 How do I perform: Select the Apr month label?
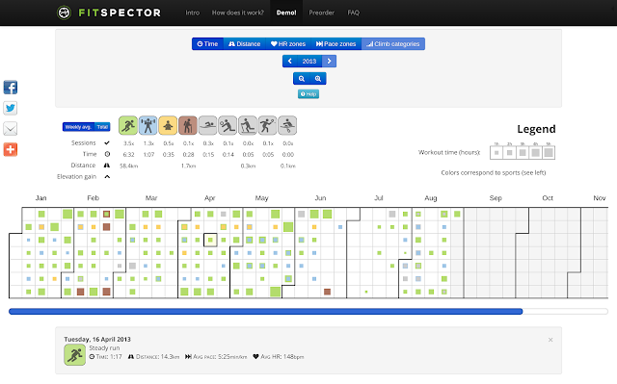pyautogui.click(x=210, y=198)
